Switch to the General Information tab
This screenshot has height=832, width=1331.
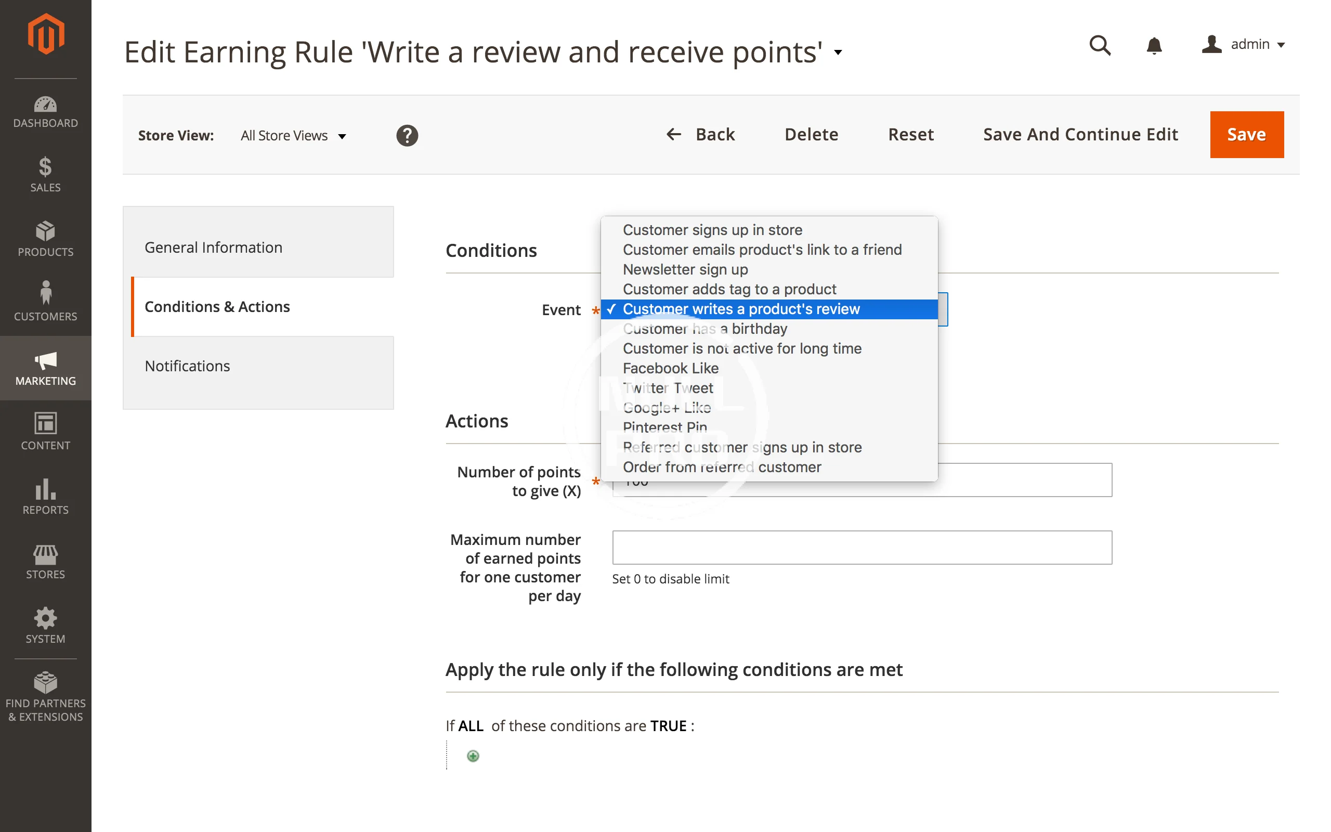pyautogui.click(x=213, y=247)
